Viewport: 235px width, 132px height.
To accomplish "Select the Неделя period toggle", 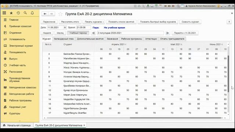I will click(x=47, y=33).
